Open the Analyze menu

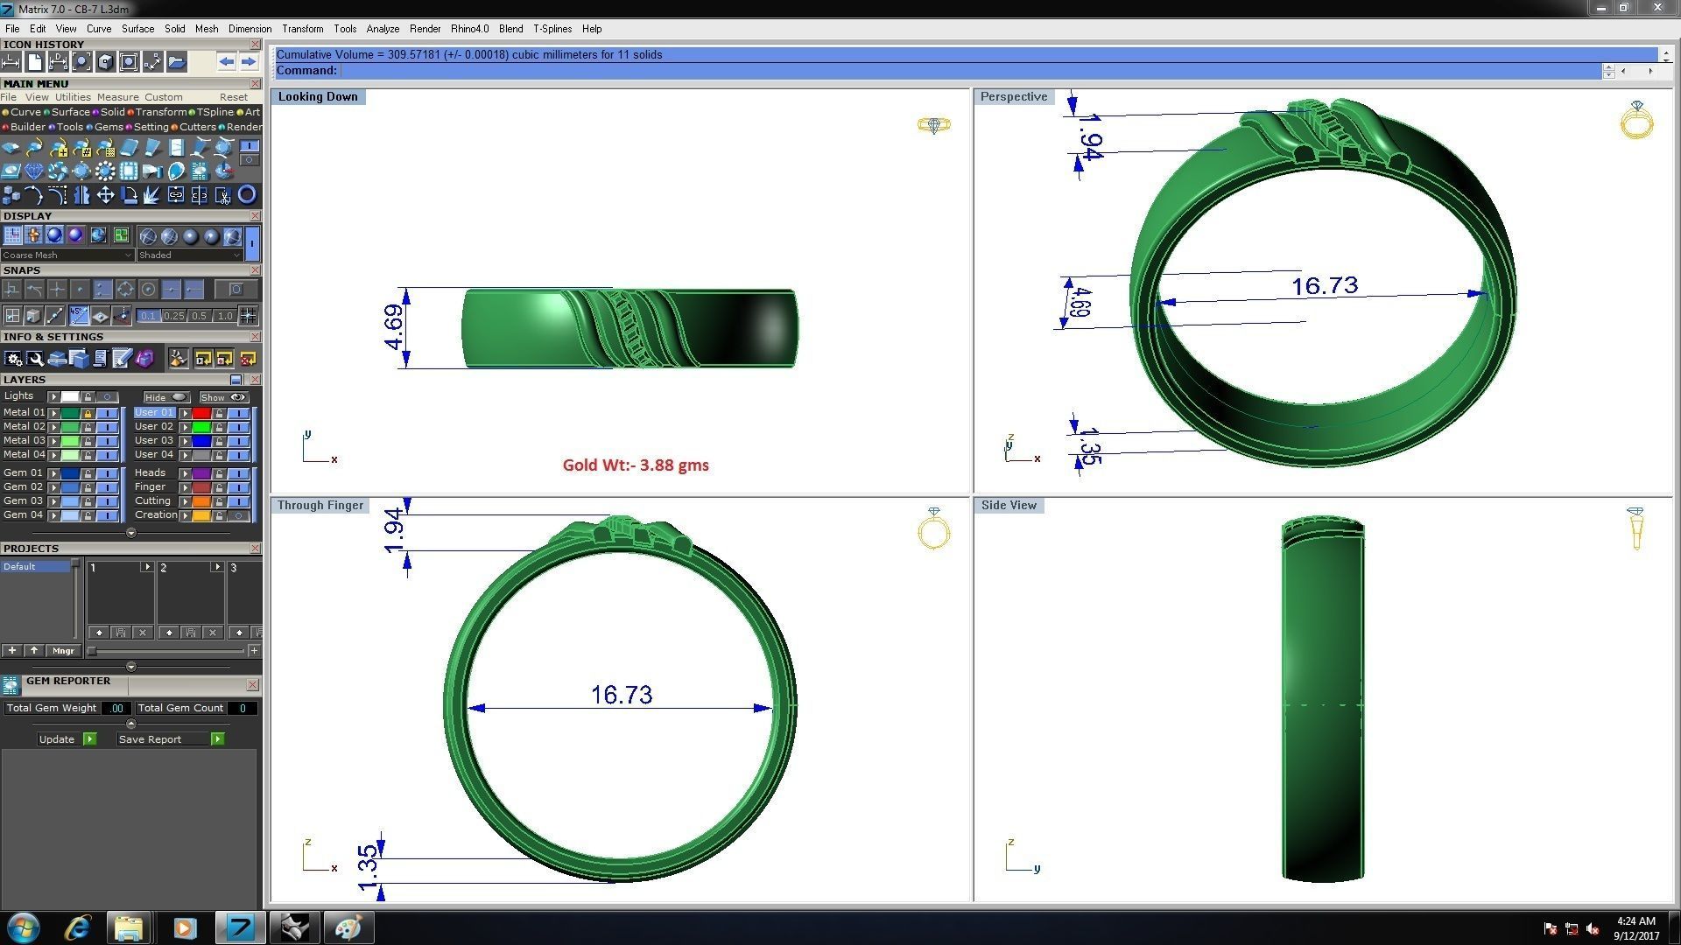[383, 29]
